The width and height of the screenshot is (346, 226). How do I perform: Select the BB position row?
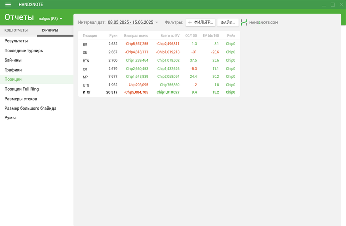[159, 44]
